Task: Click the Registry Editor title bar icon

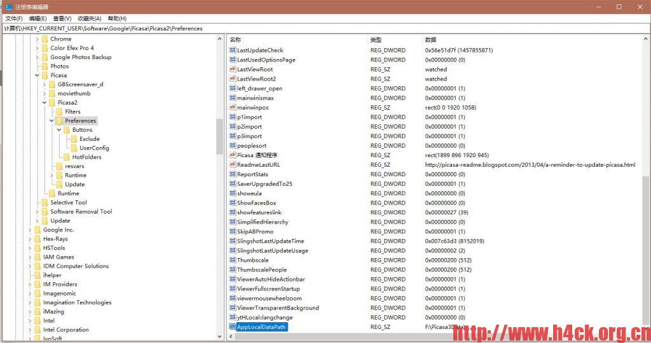Action: 9,6
